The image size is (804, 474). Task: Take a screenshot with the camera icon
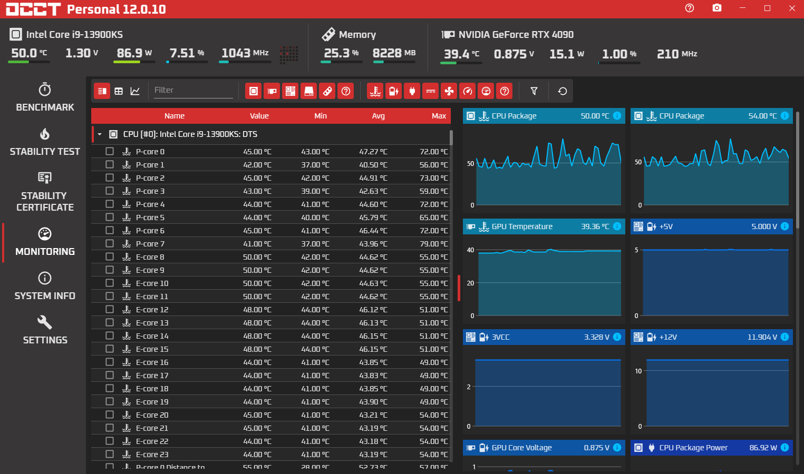717,8
